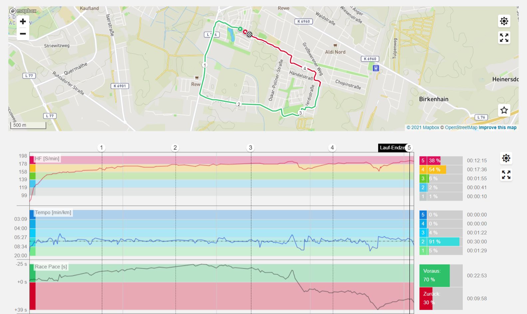Select kilometer 2 marker on the map route
The image size is (527, 314).
(239, 104)
